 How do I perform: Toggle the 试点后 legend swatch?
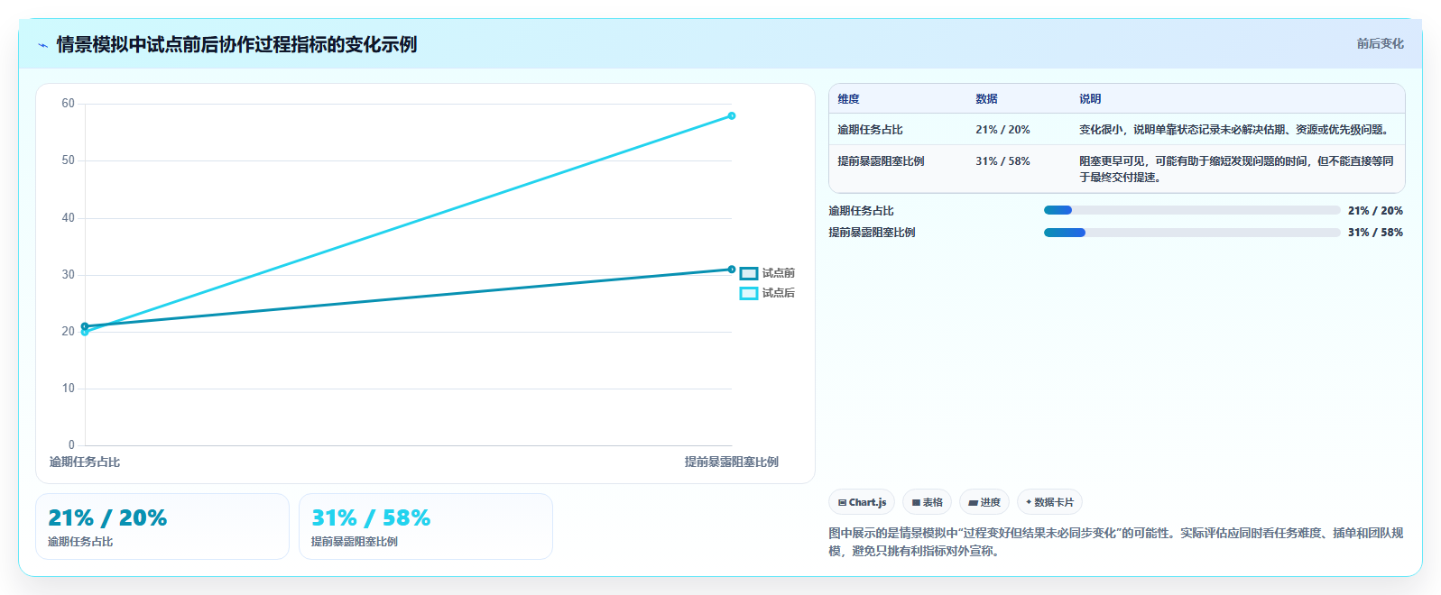[749, 293]
